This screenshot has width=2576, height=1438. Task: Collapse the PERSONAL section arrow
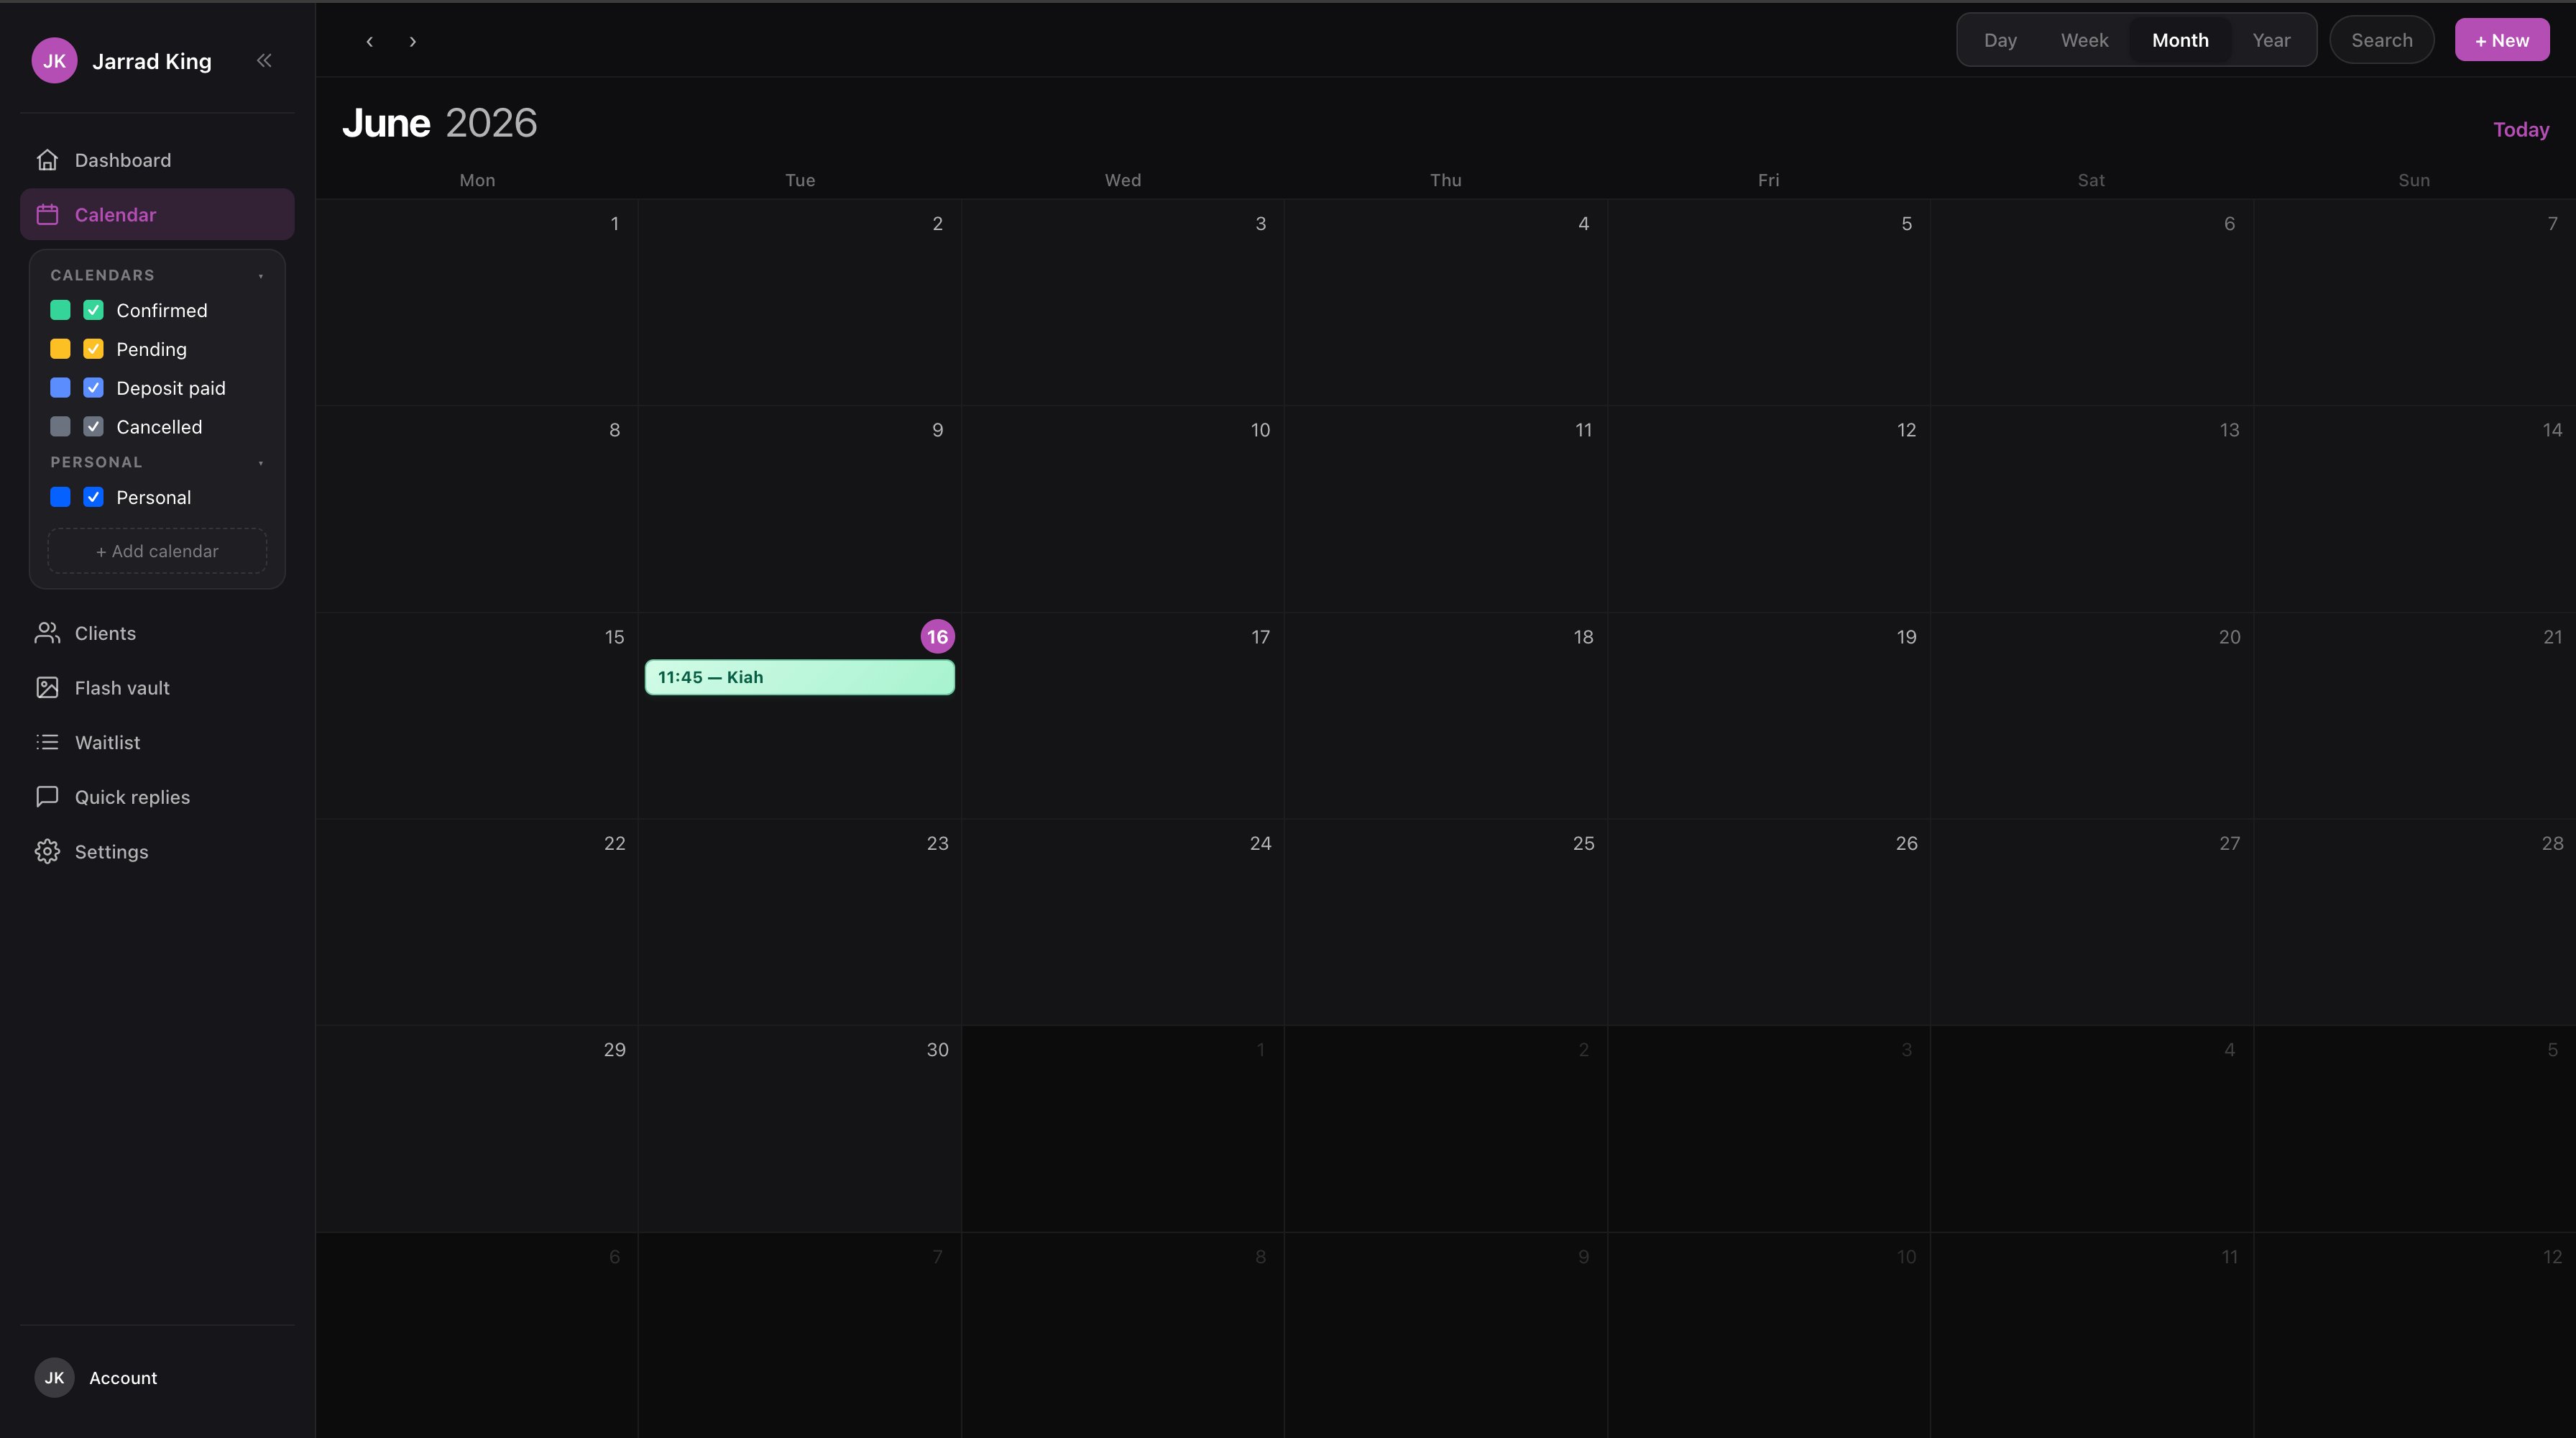(x=261, y=462)
